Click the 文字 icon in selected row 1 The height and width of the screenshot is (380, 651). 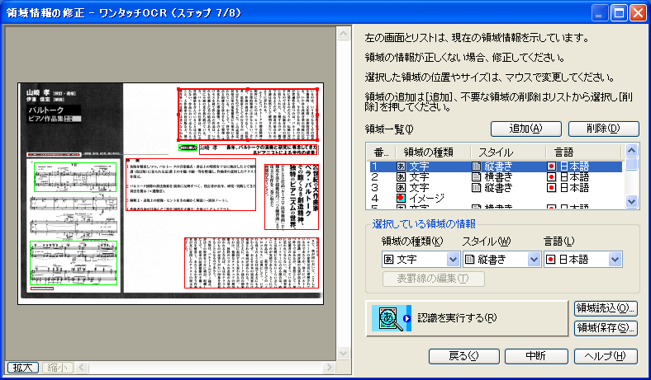tap(401, 167)
